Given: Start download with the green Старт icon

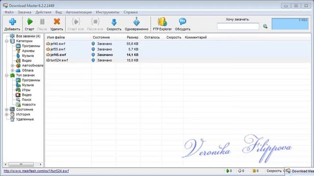Looking at the screenshot, I should pyautogui.click(x=29, y=22).
